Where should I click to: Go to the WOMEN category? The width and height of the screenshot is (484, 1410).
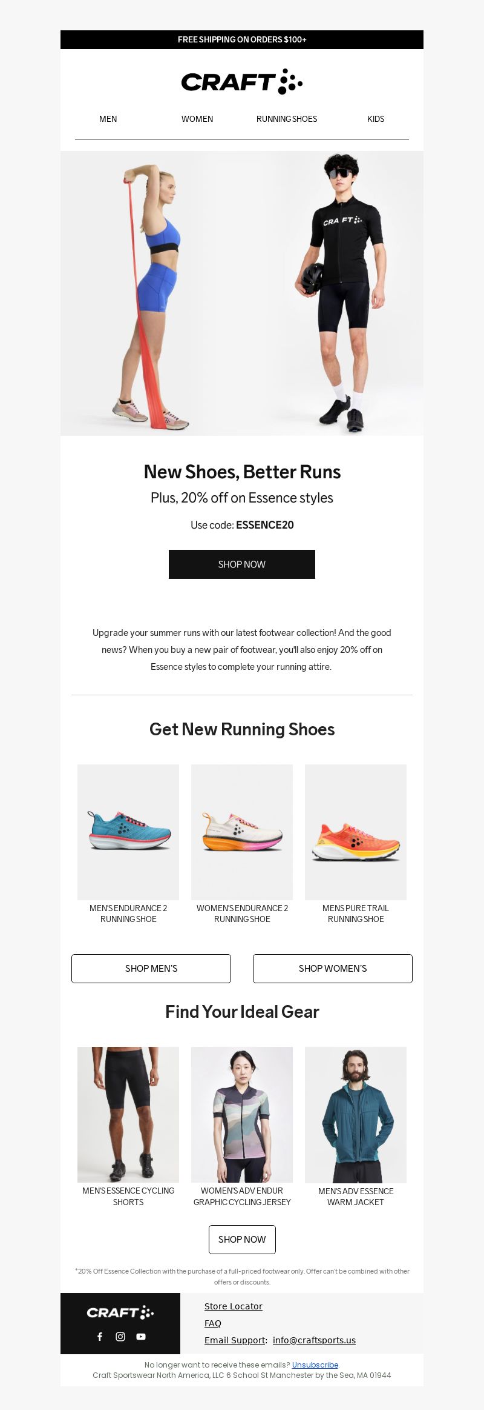pos(197,119)
